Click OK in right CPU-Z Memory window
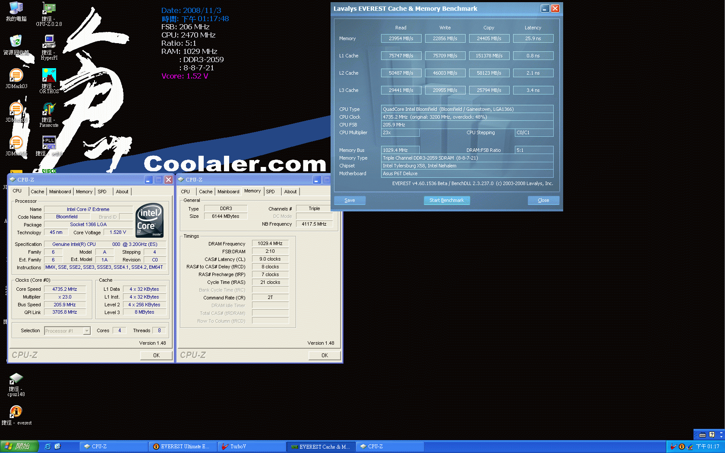This screenshot has width=725, height=453. coord(325,355)
